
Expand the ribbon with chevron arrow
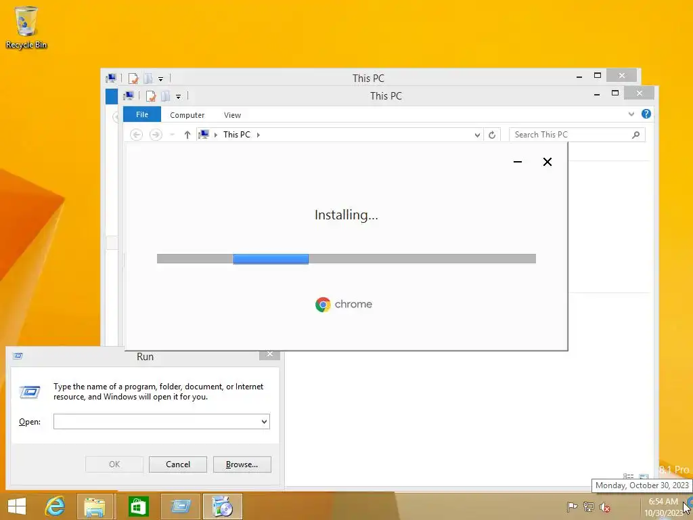631,114
